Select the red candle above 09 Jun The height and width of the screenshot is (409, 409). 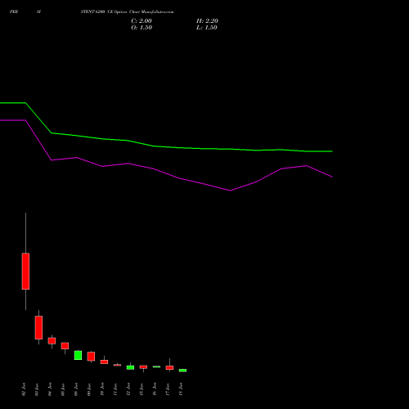(x=91, y=357)
